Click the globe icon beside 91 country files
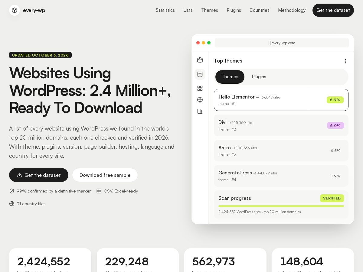Viewport: 363px width, 272px height. click(12, 204)
